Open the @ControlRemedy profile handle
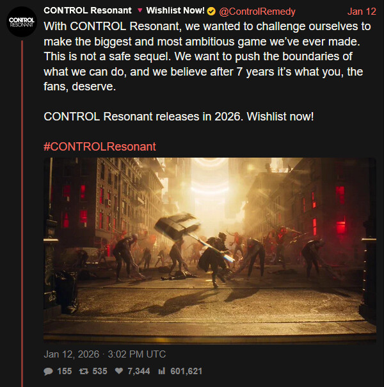 (x=257, y=12)
